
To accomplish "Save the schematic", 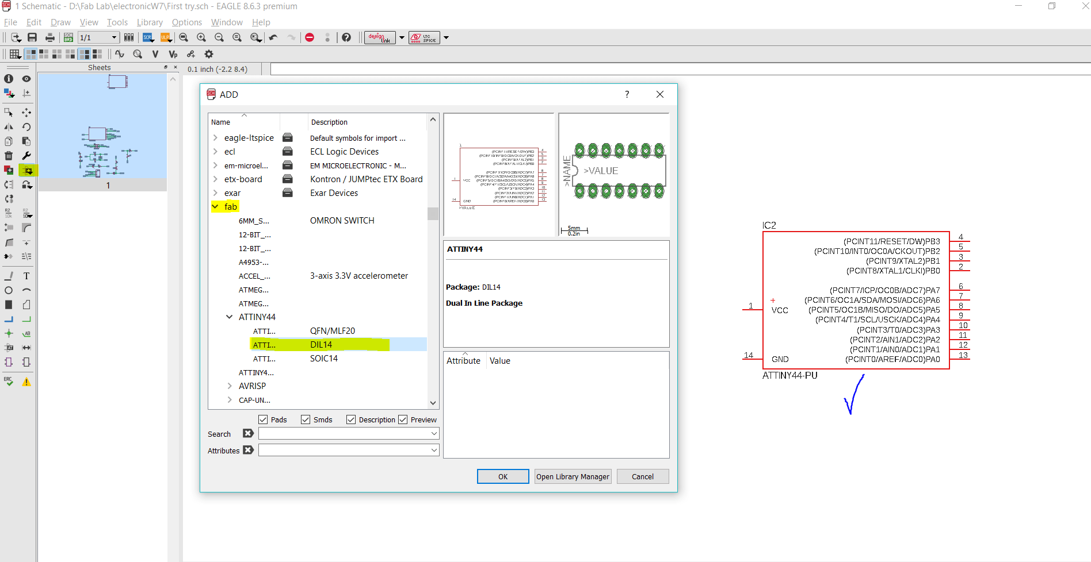I will [x=32, y=37].
